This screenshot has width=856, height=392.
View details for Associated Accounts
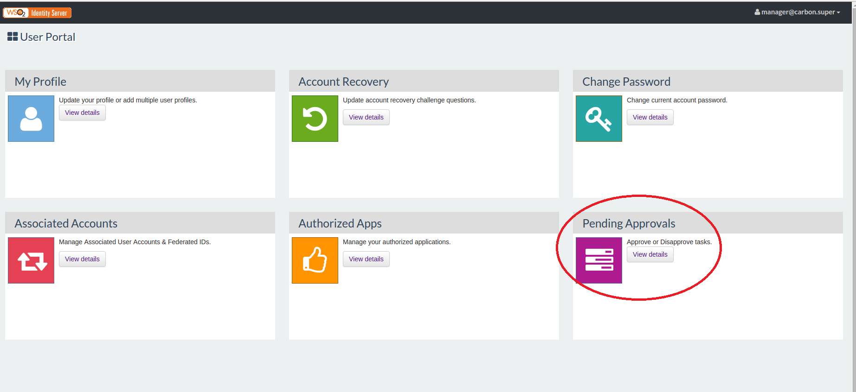82,259
